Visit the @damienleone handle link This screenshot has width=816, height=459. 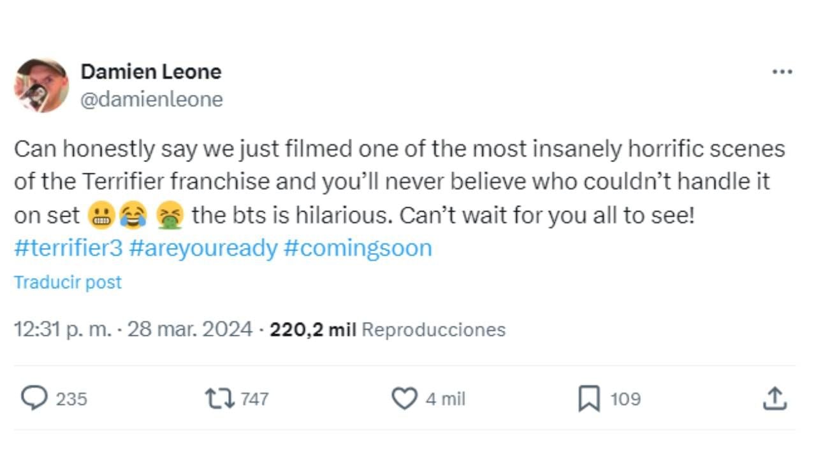point(152,99)
